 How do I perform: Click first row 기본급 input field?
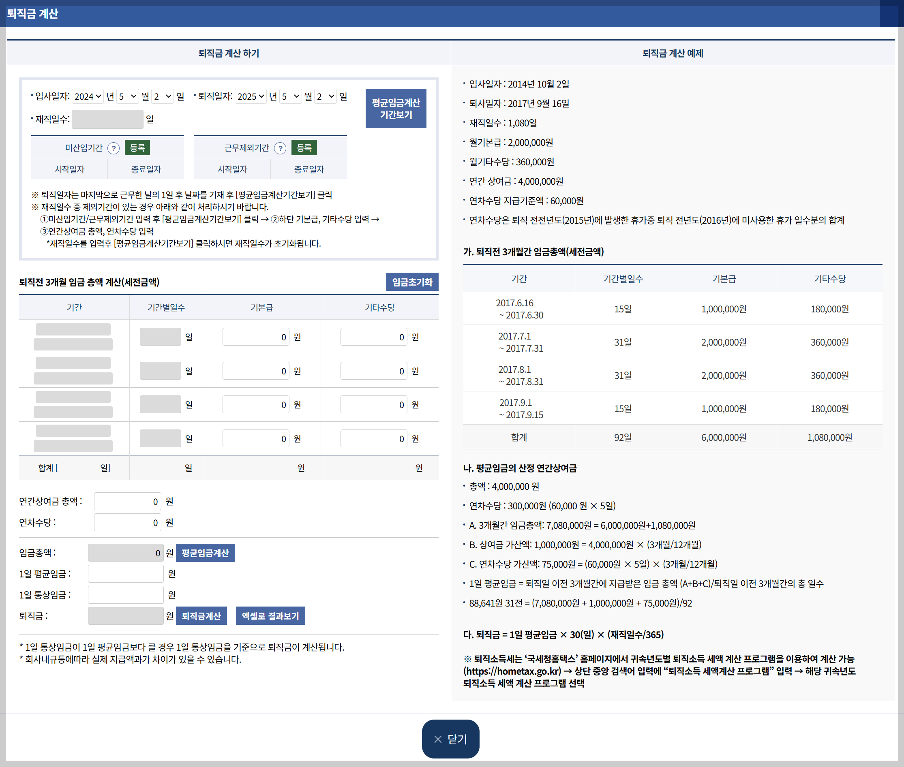pyautogui.click(x=255, y=337)
